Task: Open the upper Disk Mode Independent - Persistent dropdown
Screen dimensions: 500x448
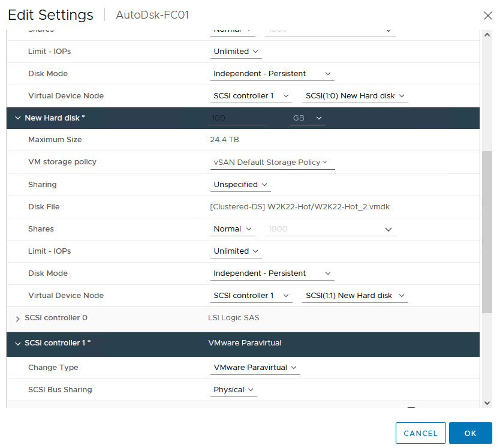Action: click(272, 74)
